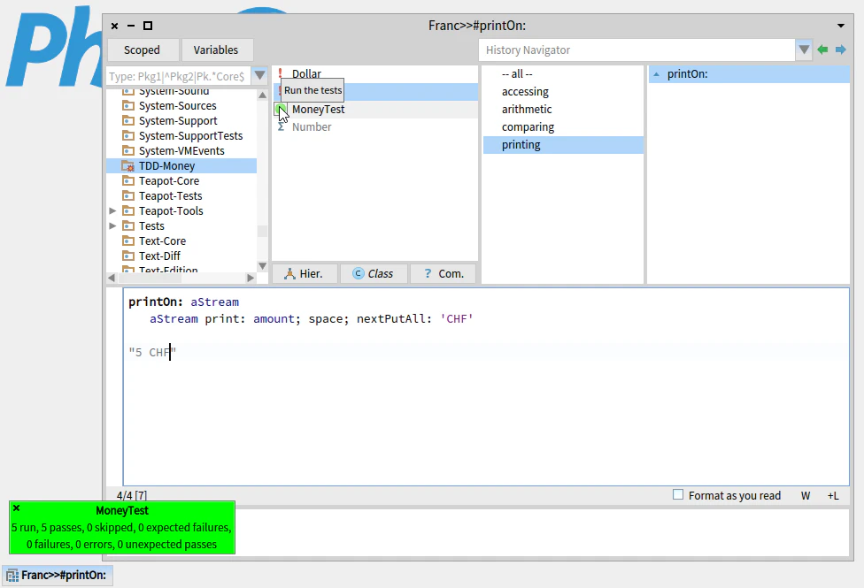Toggle the Hier. hierarchy view

305,273
